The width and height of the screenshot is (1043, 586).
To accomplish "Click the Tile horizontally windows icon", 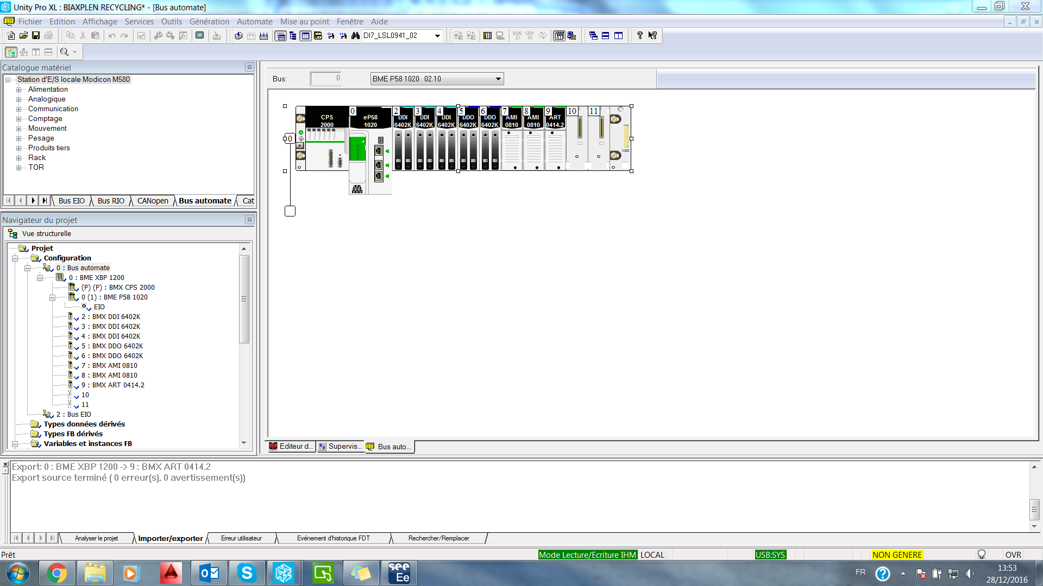I will (x=605, y=36).
